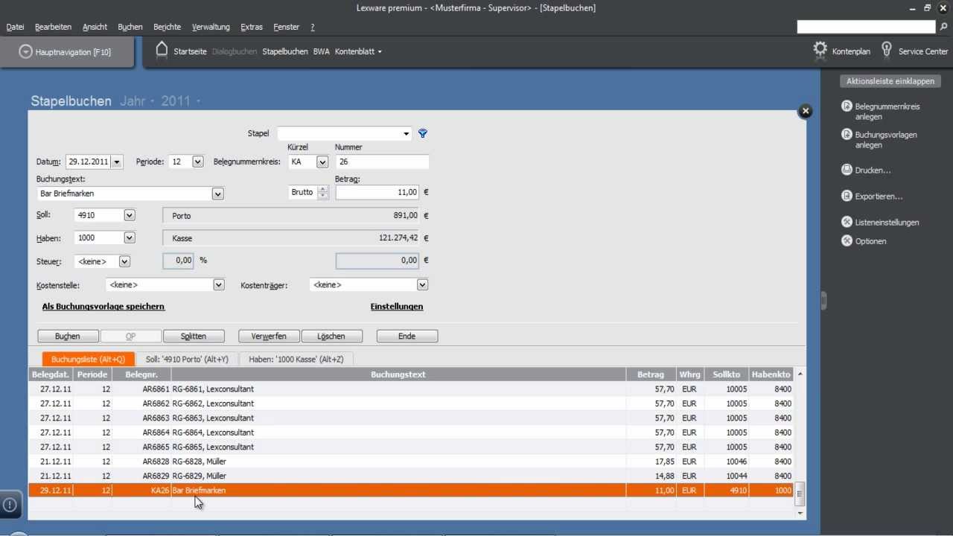The image size is (953, 536).
Task: Click the Einstellungen link
Action: (397, 306)
